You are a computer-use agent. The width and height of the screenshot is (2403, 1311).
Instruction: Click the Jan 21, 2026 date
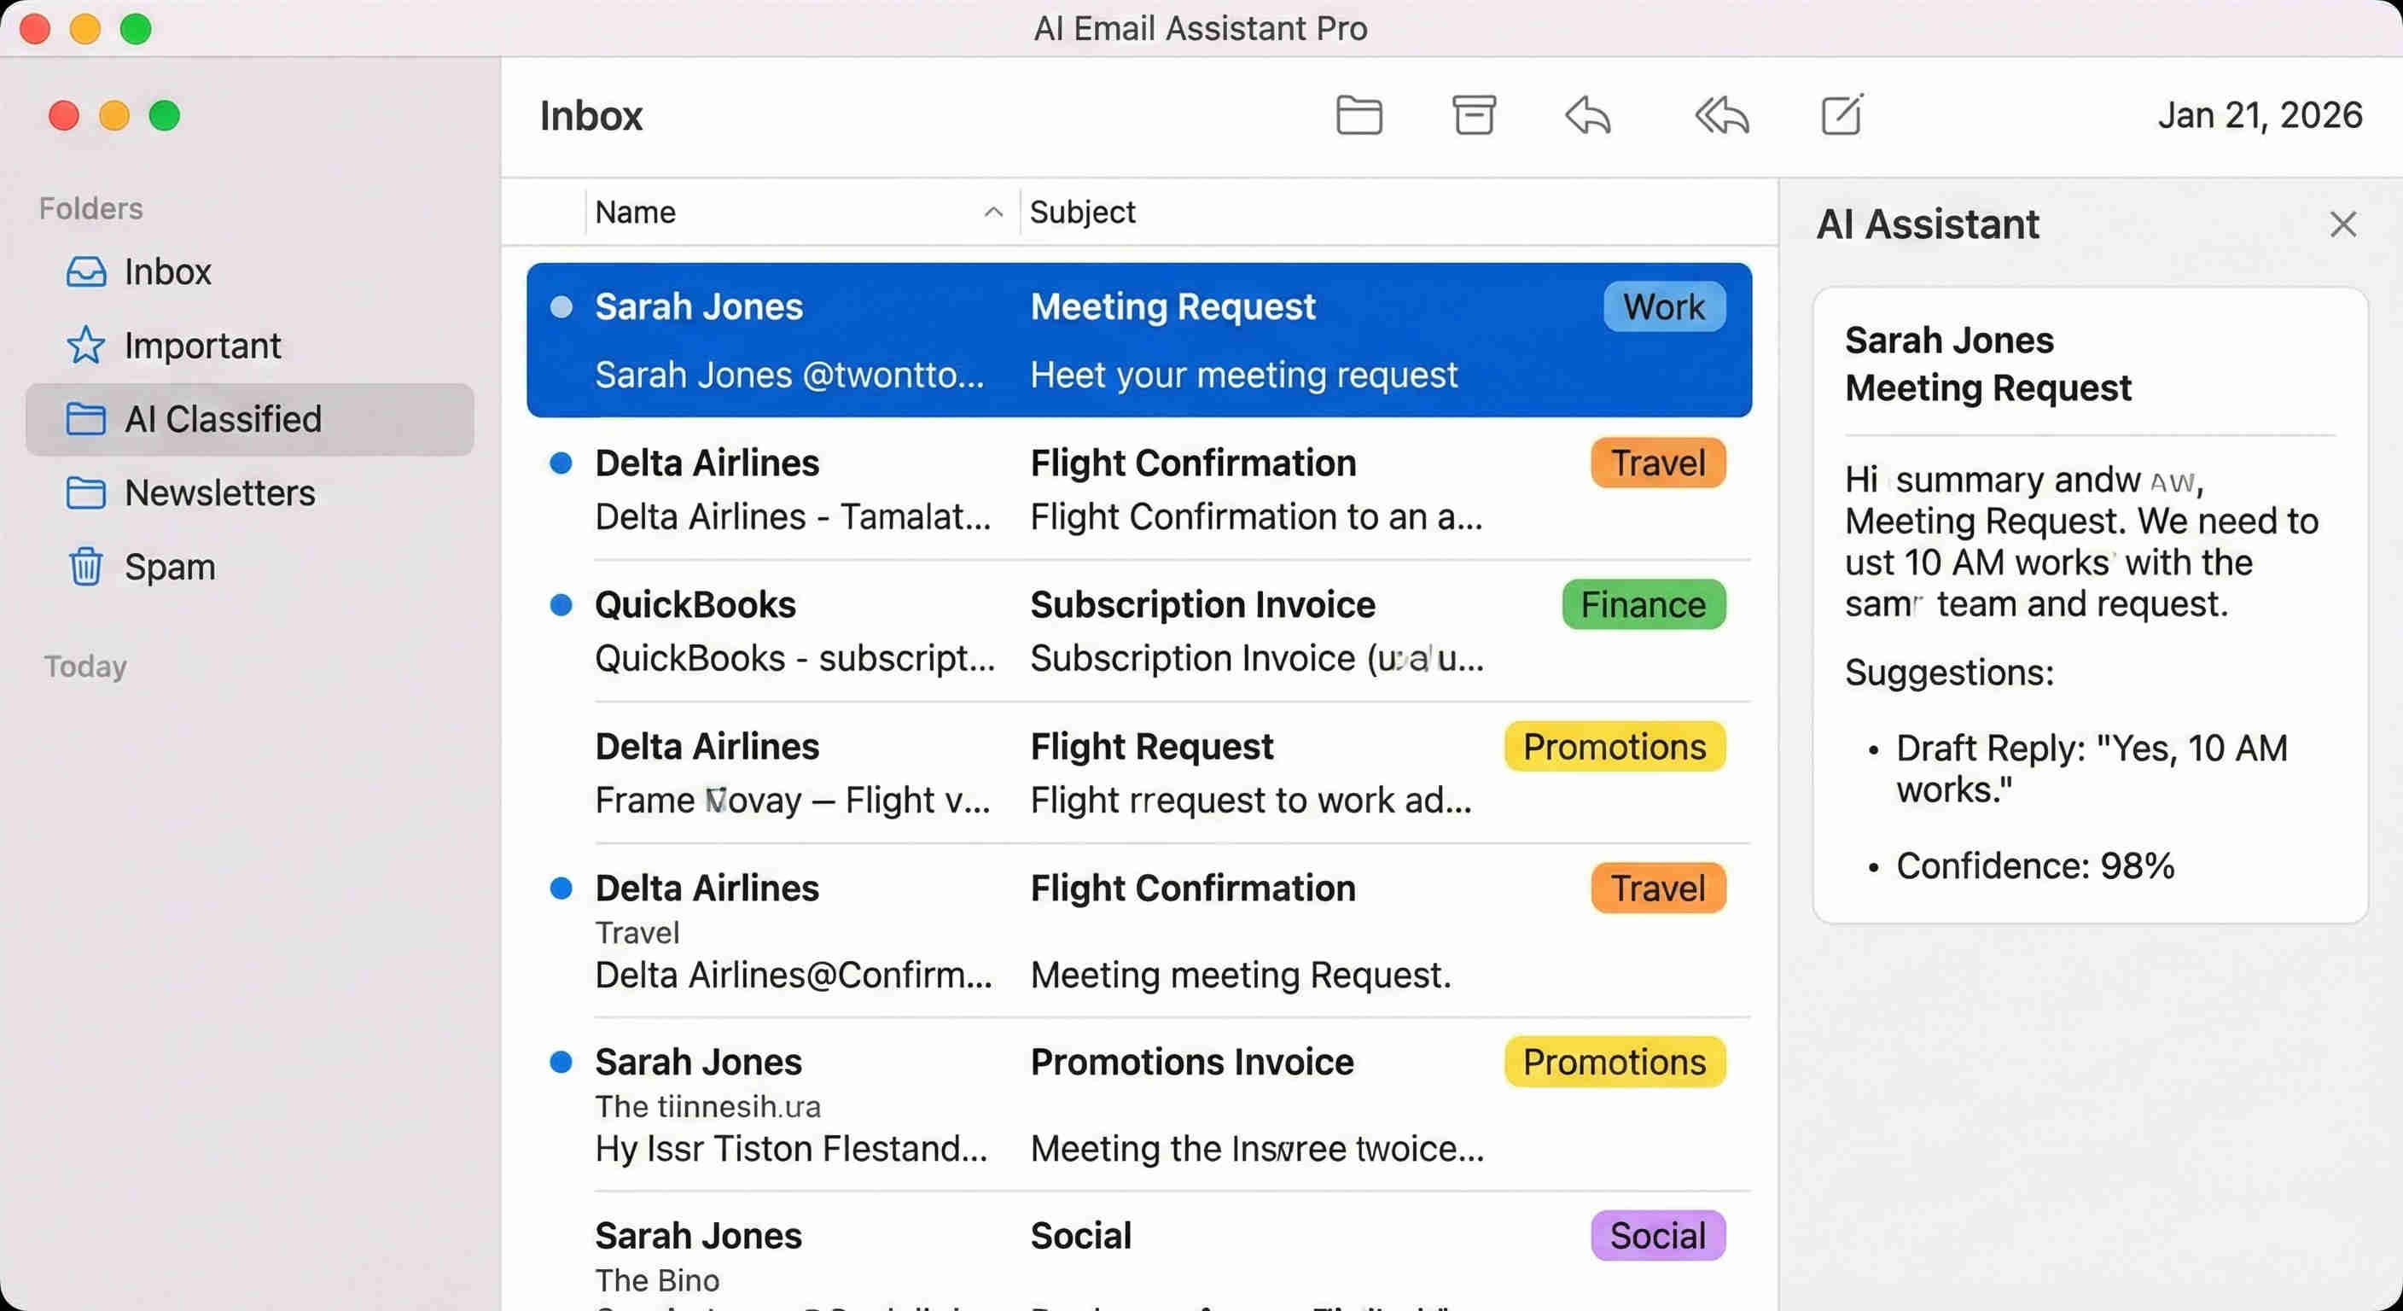click(x=2260, y=116)
